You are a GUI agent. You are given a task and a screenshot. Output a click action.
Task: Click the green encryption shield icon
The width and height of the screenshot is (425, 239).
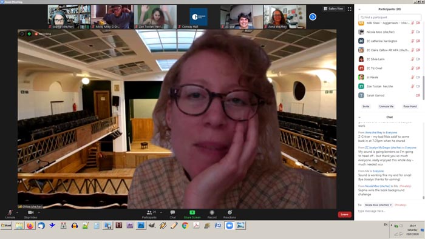coord(29,34)
